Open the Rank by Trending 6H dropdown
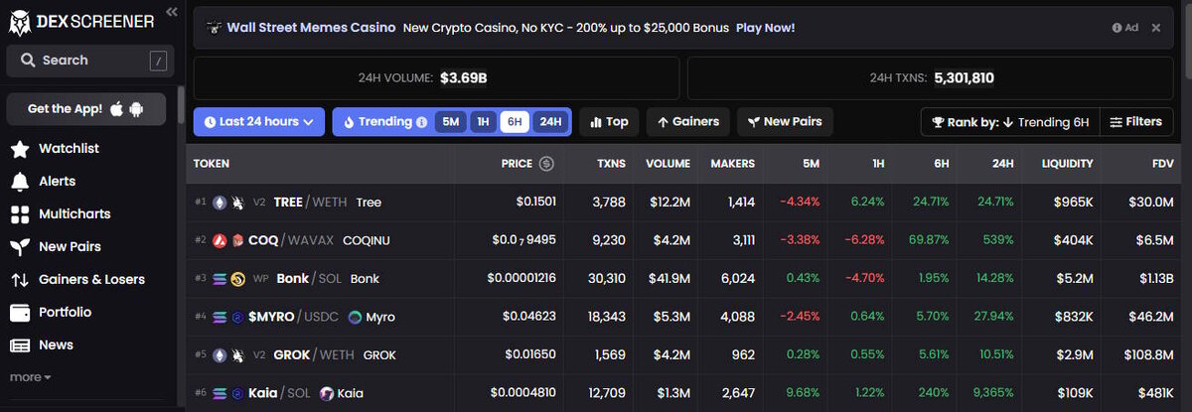The width and height of the screenshot is (1192, 412). coord(1009,122)
